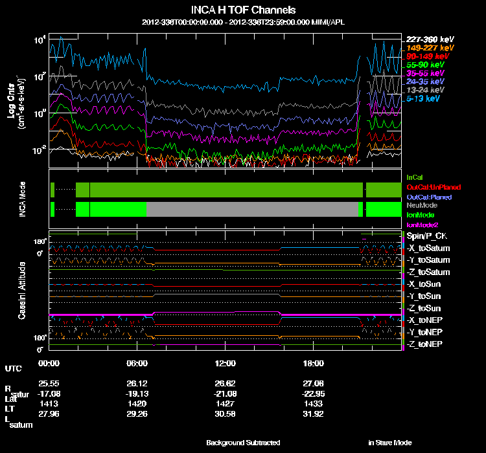
Task: Click the L value 31.92
Action: [x=314, y=414]
